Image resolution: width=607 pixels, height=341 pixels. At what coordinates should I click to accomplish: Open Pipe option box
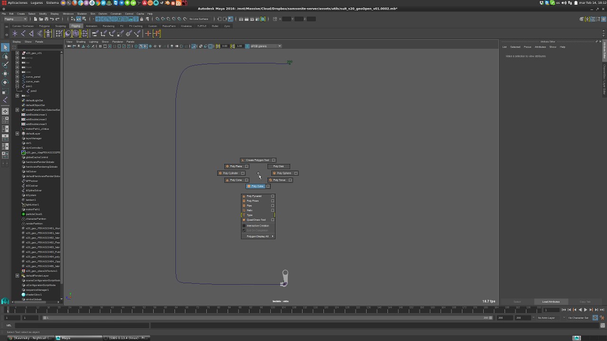click(273, 206)
